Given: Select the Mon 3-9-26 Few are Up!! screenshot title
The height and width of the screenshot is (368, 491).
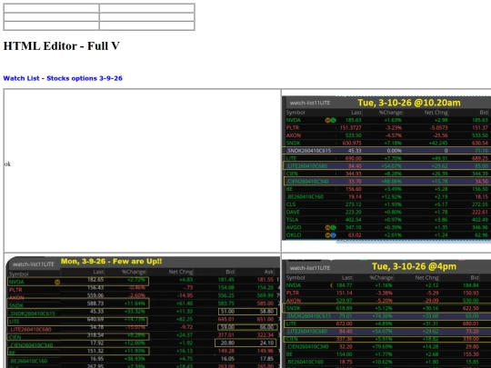Looking at the screenshot, I should coord(112,262).
